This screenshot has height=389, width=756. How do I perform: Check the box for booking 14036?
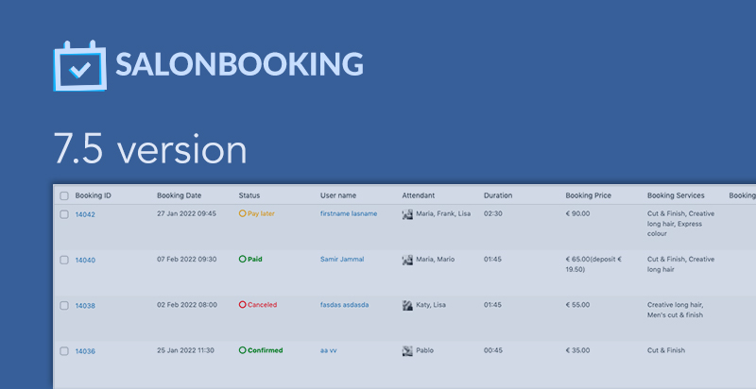64,351
